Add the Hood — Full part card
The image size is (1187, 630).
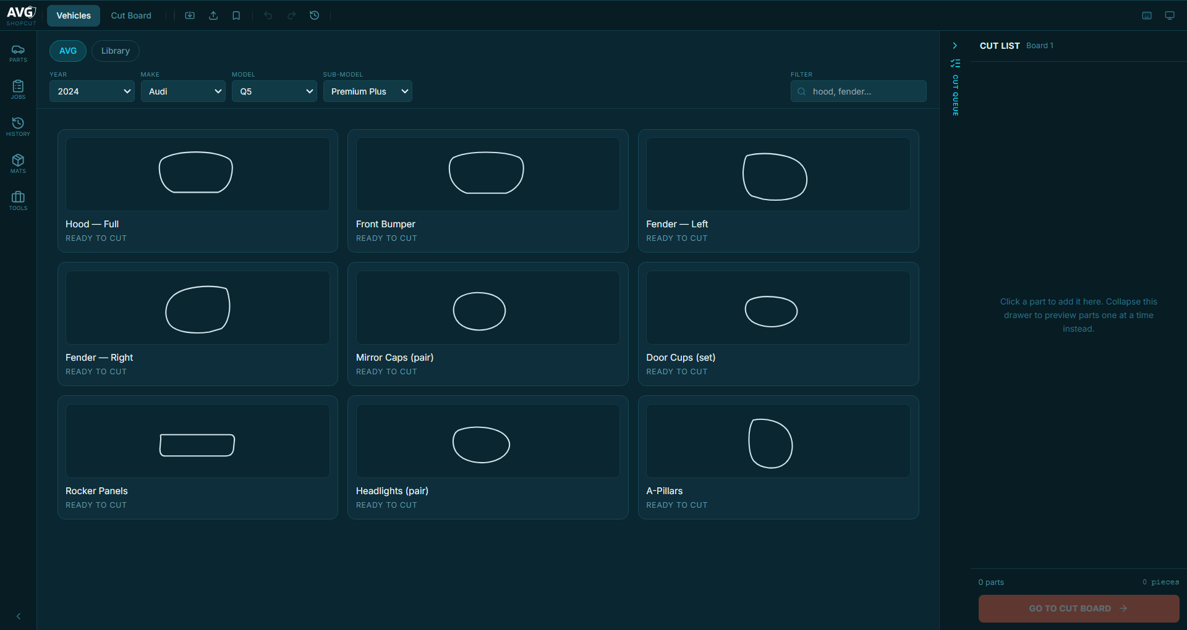198,191
